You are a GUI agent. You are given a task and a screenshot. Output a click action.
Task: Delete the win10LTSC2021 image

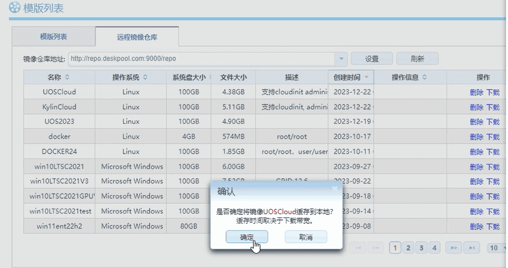477,166
